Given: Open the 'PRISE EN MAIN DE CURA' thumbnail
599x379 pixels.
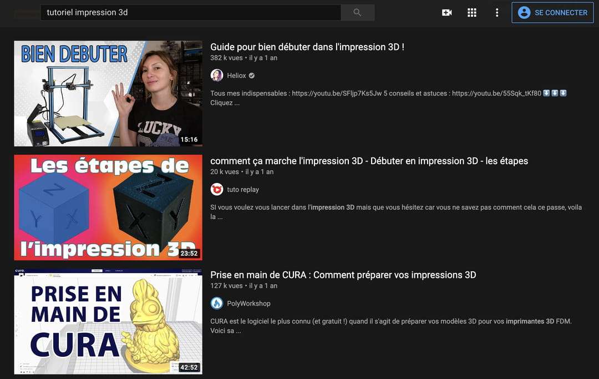Looking at the screenshot, I should click(108, 321).
